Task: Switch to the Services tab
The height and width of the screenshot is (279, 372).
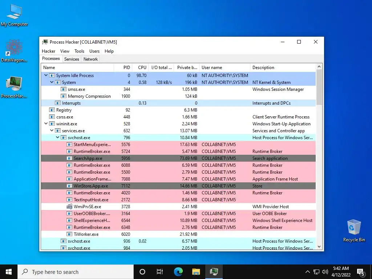Action: [72, 59]
